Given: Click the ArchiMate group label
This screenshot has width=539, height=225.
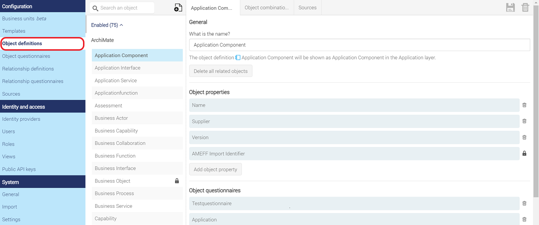Looking at the screenshot, I should [102, 40].
